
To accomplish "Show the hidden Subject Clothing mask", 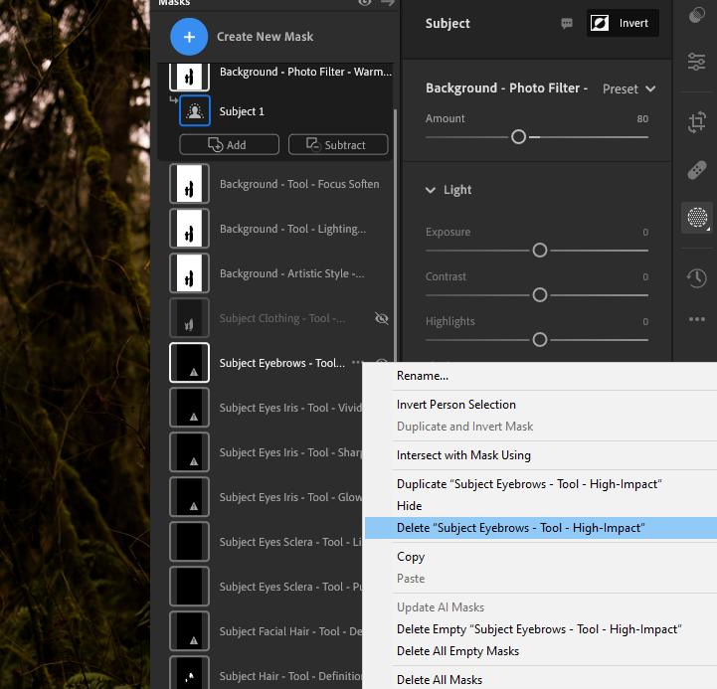I will 380,318.
